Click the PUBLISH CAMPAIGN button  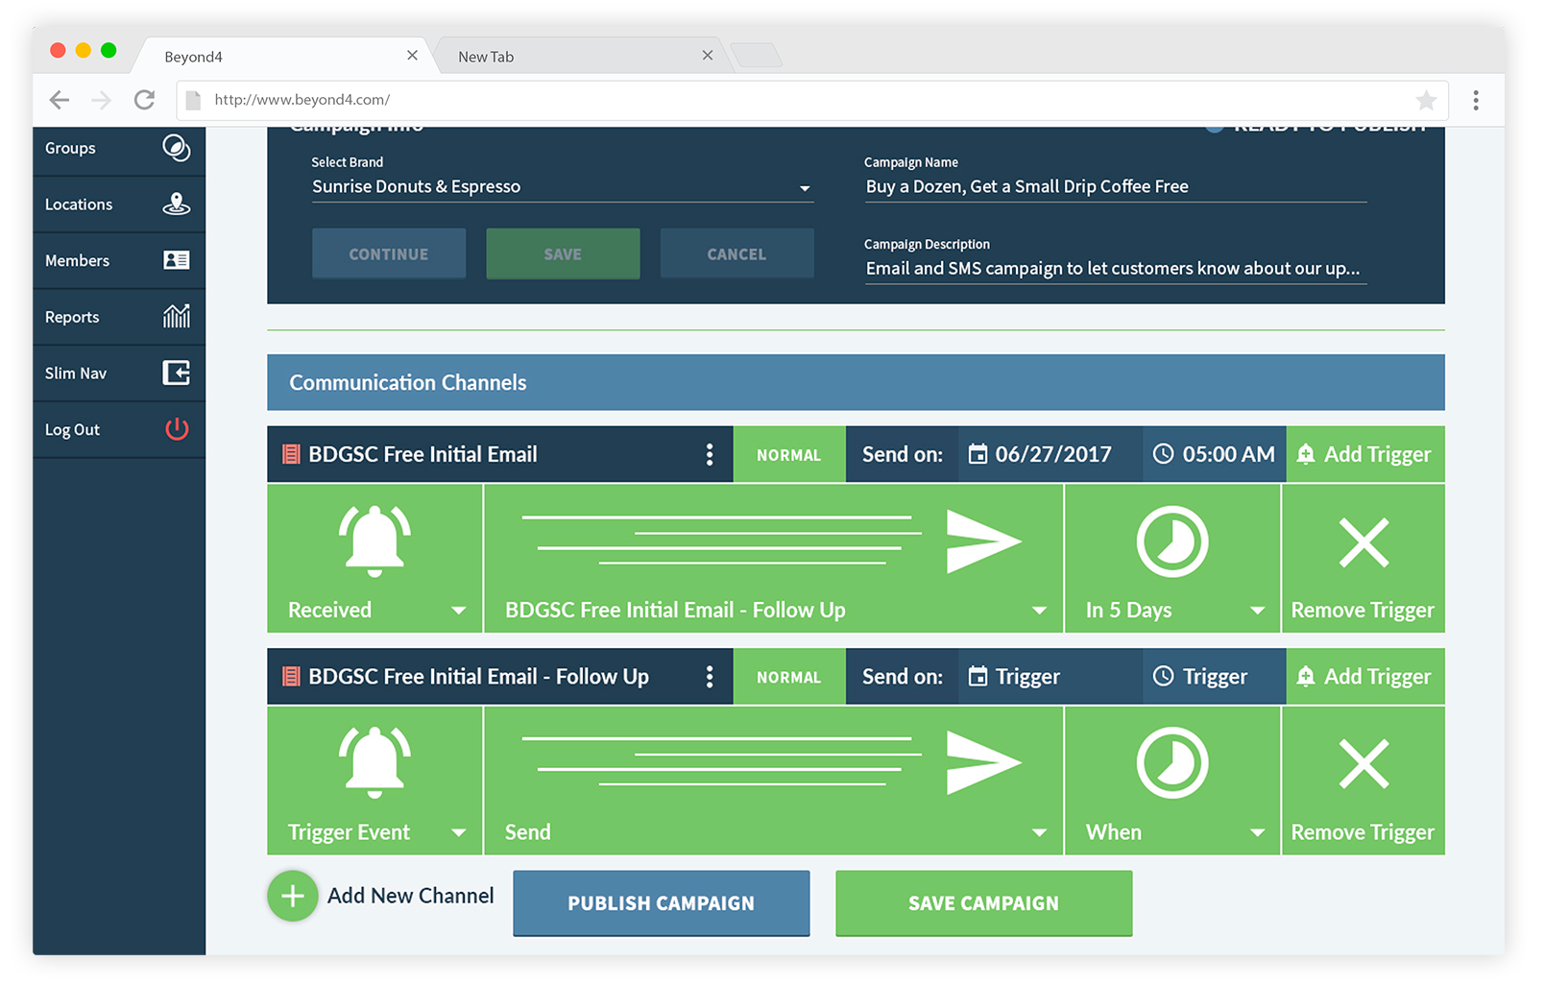click(x=661, y=903)
